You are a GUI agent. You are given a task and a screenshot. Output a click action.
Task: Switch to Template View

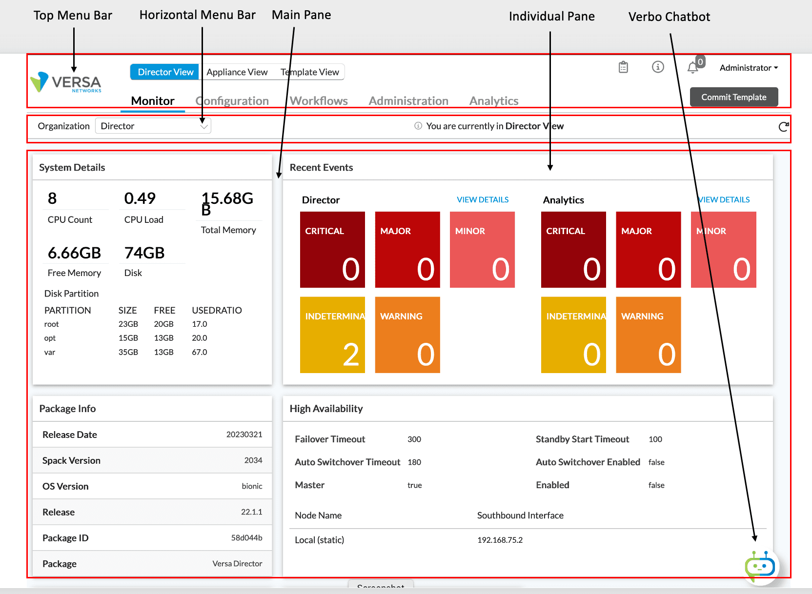[309, 72]
